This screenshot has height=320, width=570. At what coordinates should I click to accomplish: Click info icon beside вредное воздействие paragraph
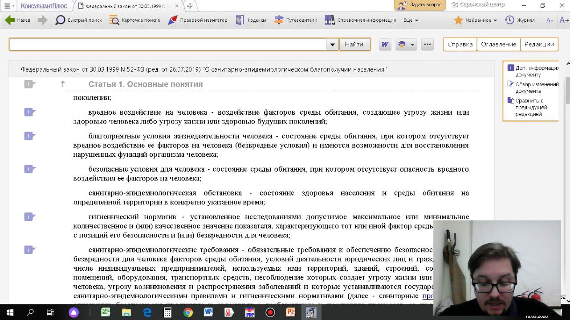[x=29, y=112]
